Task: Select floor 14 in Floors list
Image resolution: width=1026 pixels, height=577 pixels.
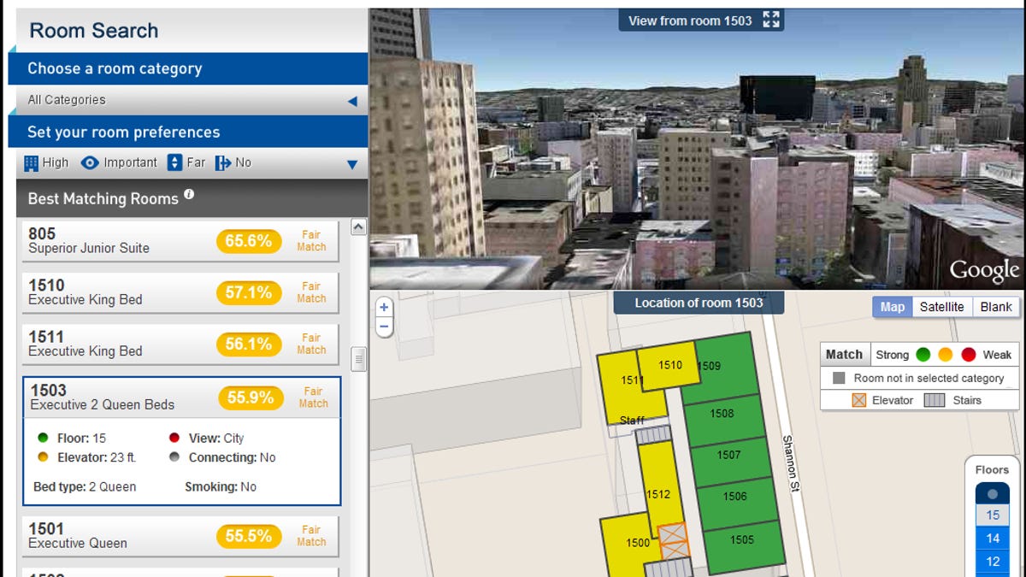Action: coord(992,539)
